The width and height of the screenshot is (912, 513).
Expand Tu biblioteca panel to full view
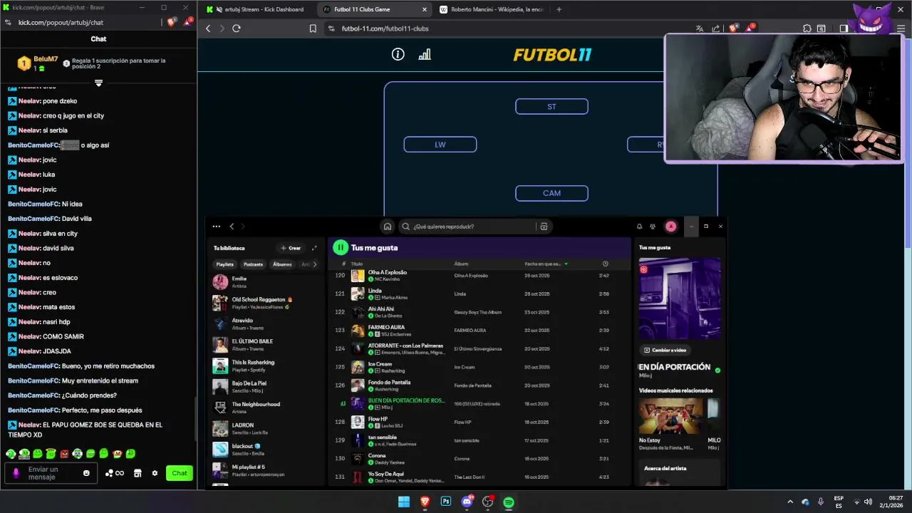pos(314,248)
